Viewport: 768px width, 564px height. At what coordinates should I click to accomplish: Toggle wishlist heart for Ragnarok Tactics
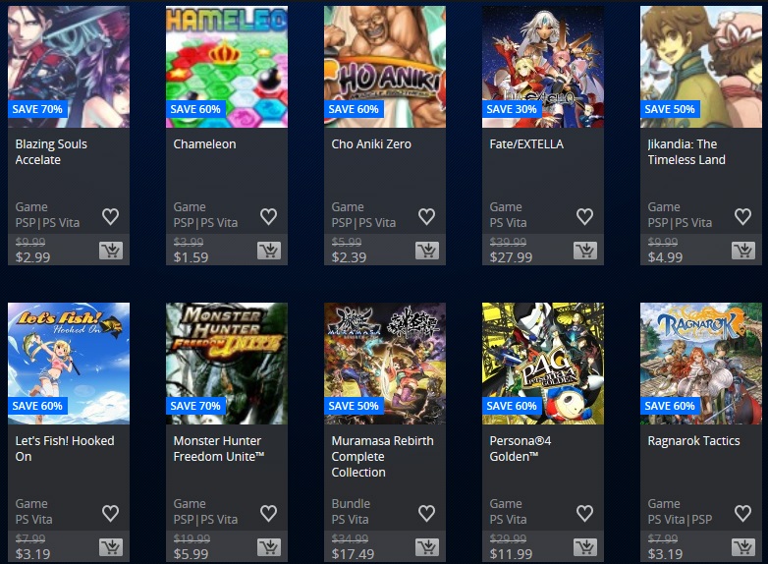pyautogui.click(x=743, y=514)
